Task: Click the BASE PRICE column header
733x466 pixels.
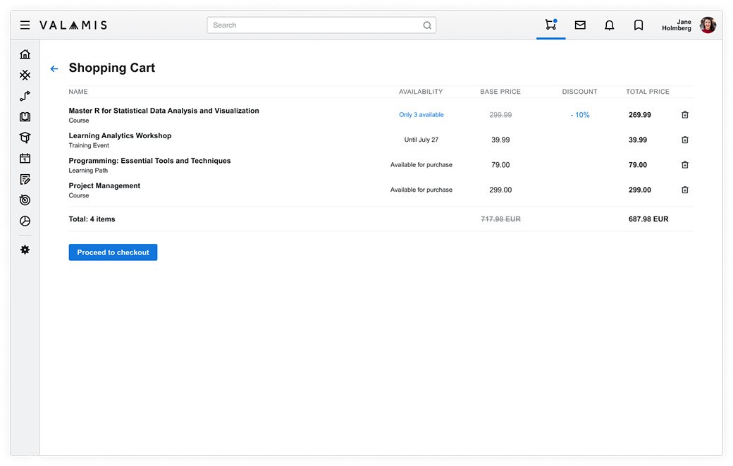Action: coord(500,92)
